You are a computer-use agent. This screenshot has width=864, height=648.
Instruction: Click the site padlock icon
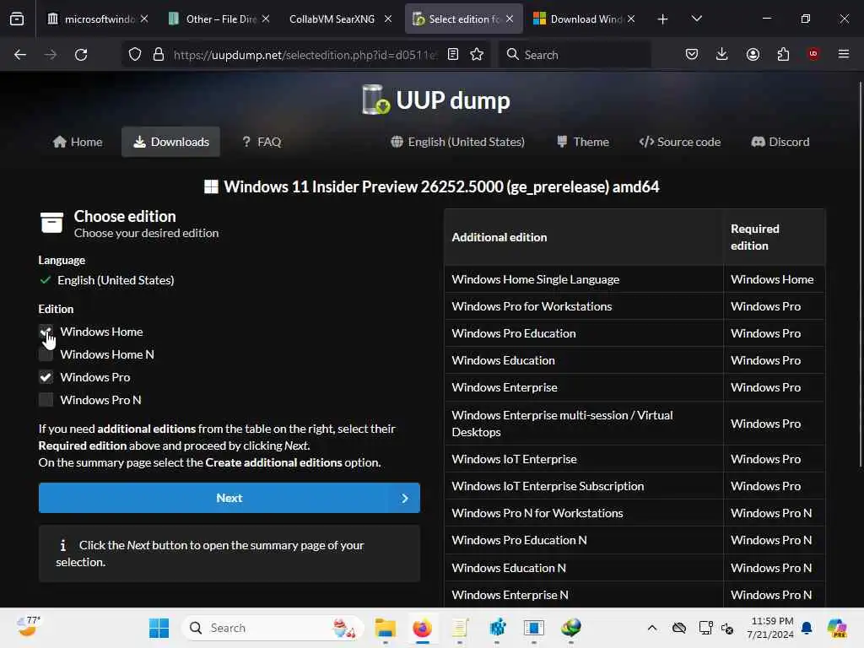coord(159,55)
